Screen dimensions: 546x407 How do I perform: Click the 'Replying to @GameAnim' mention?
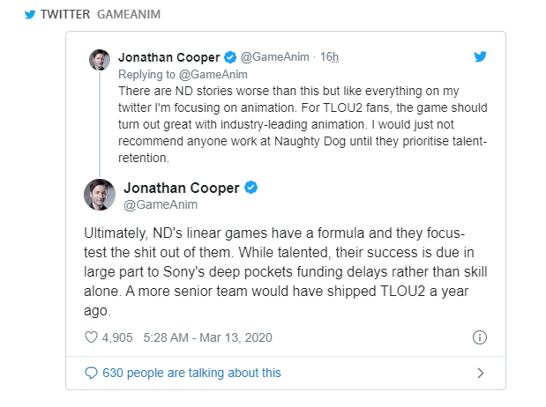pos(183,75)
